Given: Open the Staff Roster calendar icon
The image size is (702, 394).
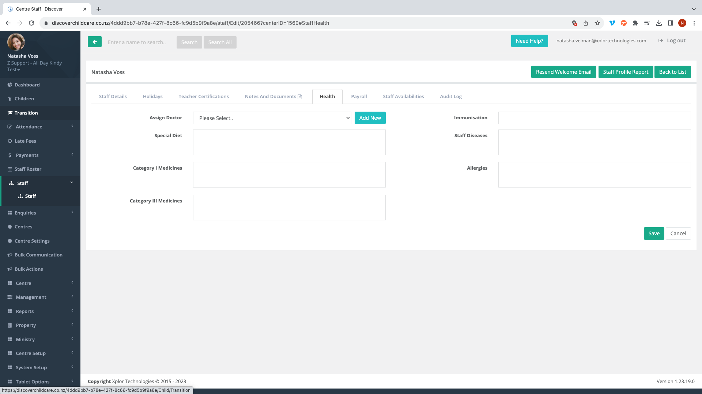Looking at the screenshot, I should pyautogui.click(x=10, y=169).
